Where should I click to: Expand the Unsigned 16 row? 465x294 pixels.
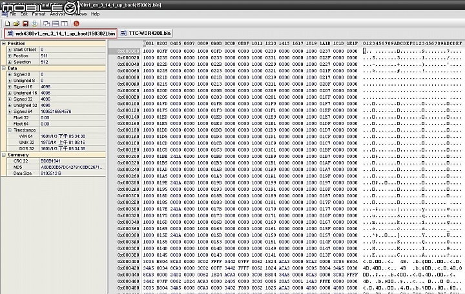point(10,93)
